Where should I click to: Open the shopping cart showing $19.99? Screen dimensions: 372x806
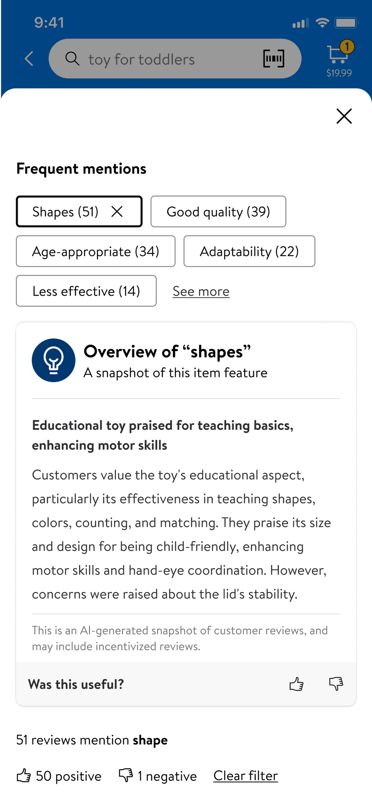coord(339,59)
